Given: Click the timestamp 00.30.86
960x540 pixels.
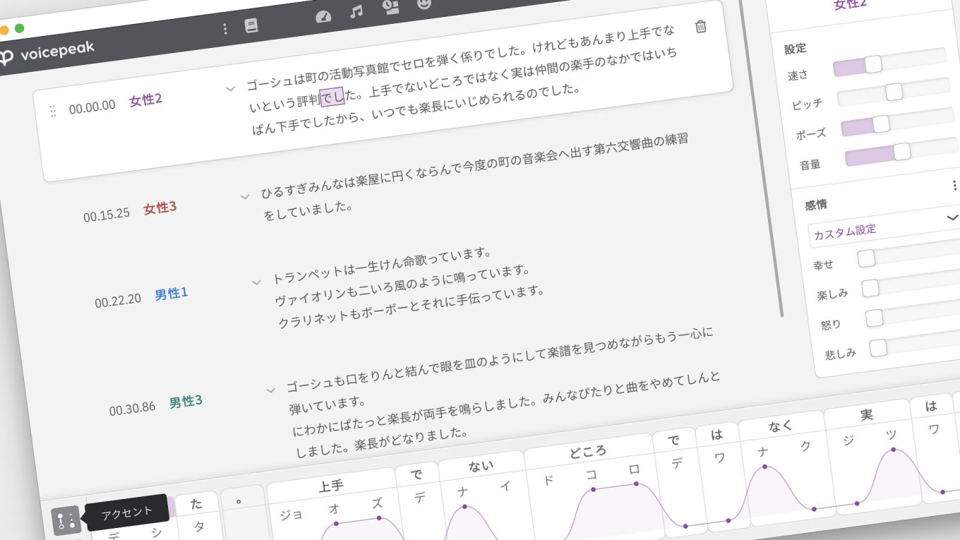Looking at the screenshot, I should 132,409.
